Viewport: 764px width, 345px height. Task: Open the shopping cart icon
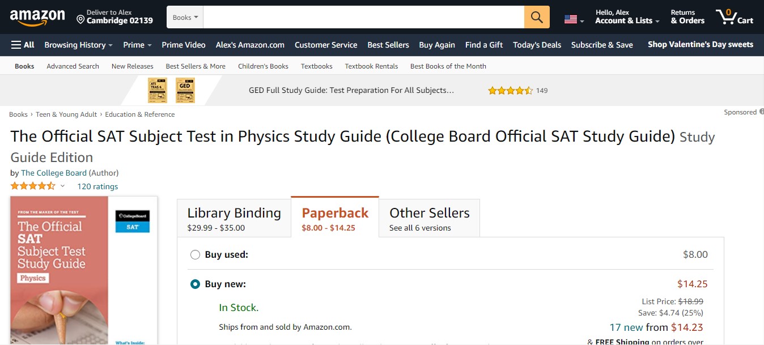[x=735, y=17]
